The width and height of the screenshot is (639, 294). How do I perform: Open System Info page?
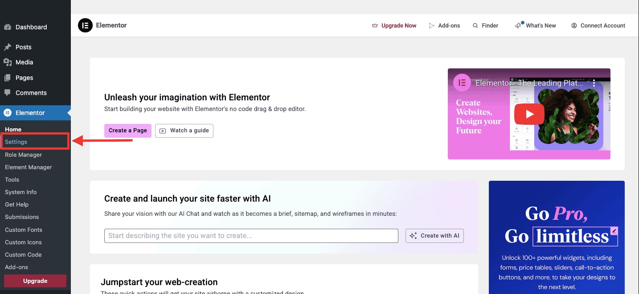pyautogui.click(x=21, y=192)
